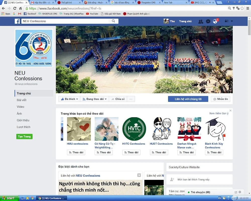Bookmark the page with star icon
The image size is (251, 201).
[x=242, y=8]
